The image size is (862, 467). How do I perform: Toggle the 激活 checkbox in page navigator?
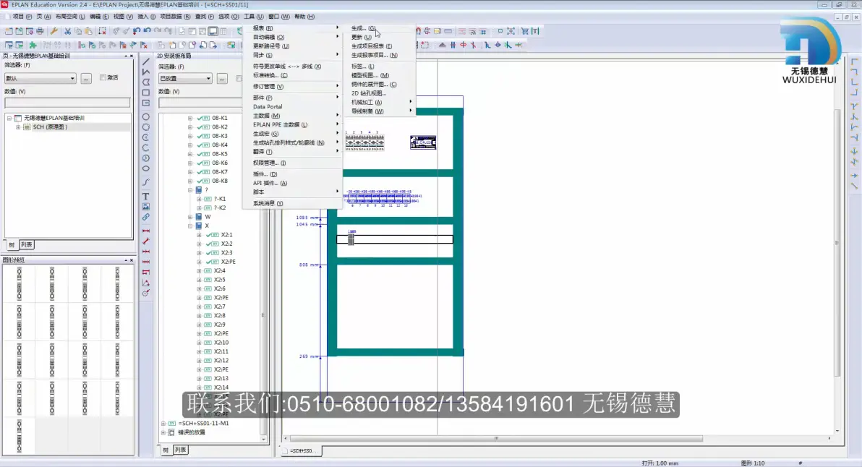[103, 77]
